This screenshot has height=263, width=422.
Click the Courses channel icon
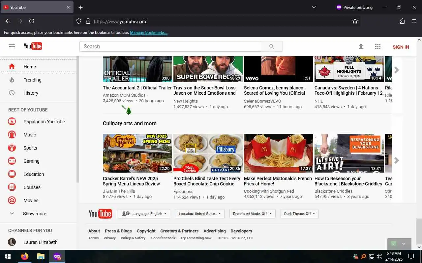coord(12,187)
